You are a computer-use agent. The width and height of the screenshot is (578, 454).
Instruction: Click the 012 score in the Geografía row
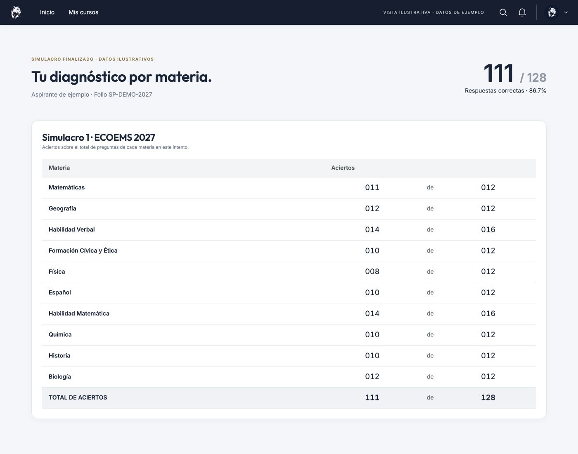point(372,208)
